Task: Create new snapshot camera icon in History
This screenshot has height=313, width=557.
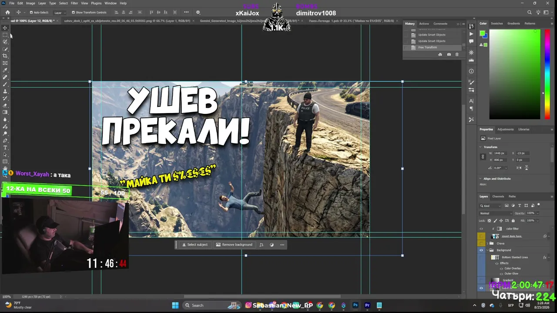Action: 449,54
